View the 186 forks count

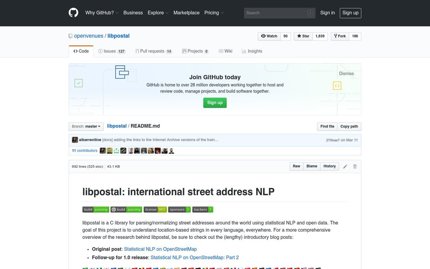pos(355,36)
